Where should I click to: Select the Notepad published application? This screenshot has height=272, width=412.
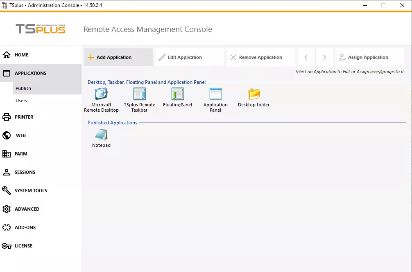tap(101, 135)
